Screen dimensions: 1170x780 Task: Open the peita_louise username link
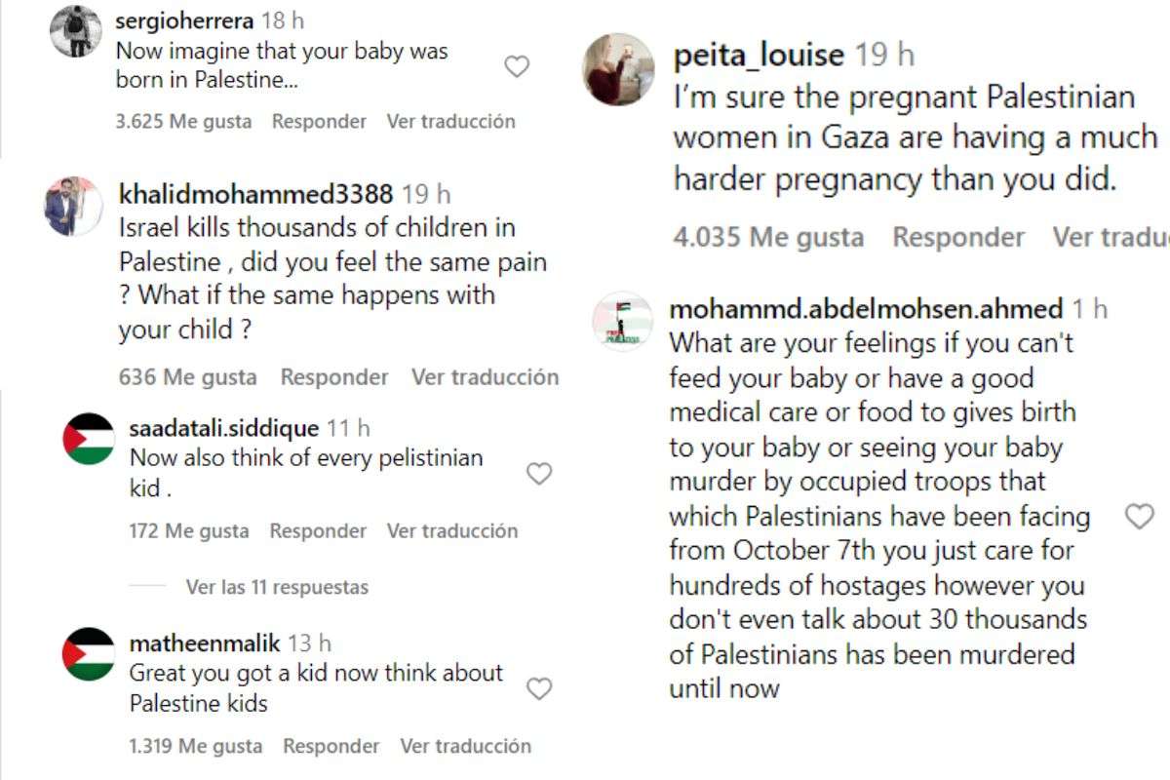tap(759, 55)
